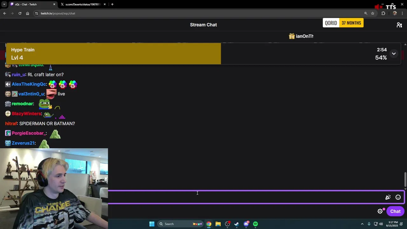Click username Zeverus21 in chat
The height and width of the screenshot is (229, 407).
[x=23, y=143]
